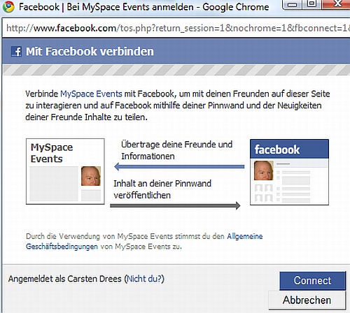Image resolution: width=350 pixels, height=313 pixels.
Task: Click the Abbrechen button
Action: 307,300
